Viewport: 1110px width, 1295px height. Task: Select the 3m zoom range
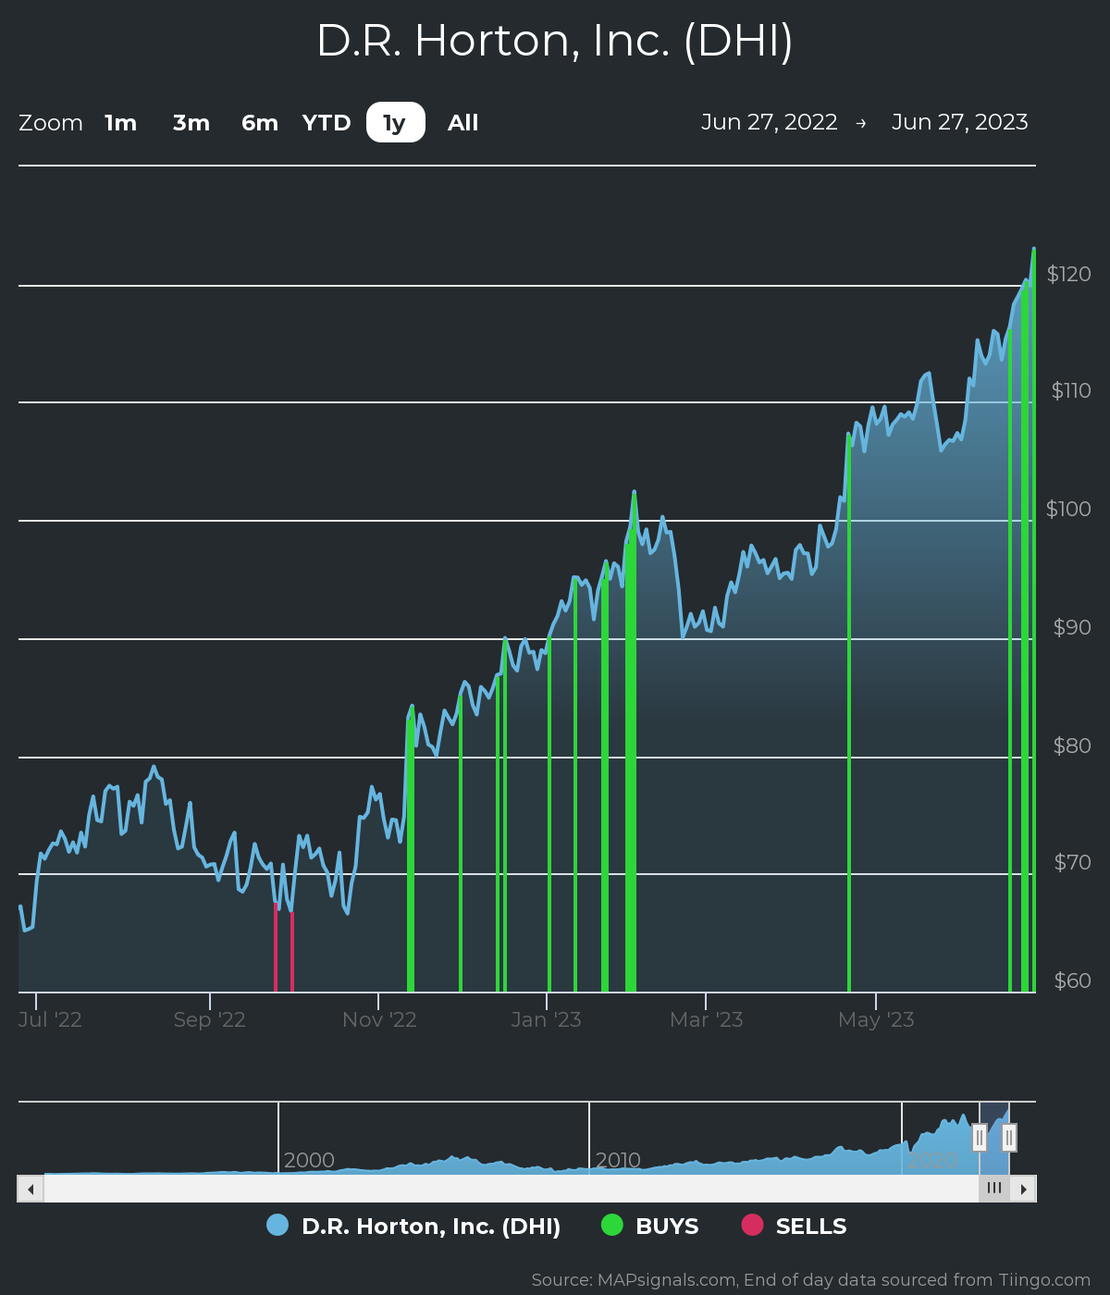pyautogui.click(x=191, y=123)
